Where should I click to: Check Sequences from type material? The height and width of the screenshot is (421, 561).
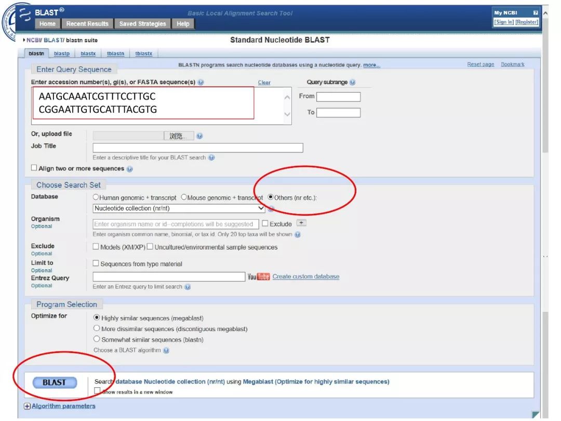[x=96, y=263]
